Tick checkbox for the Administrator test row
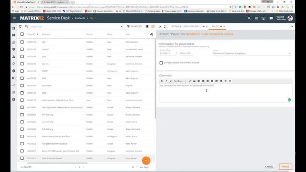The image size is (306, 172). pos(22,42)
